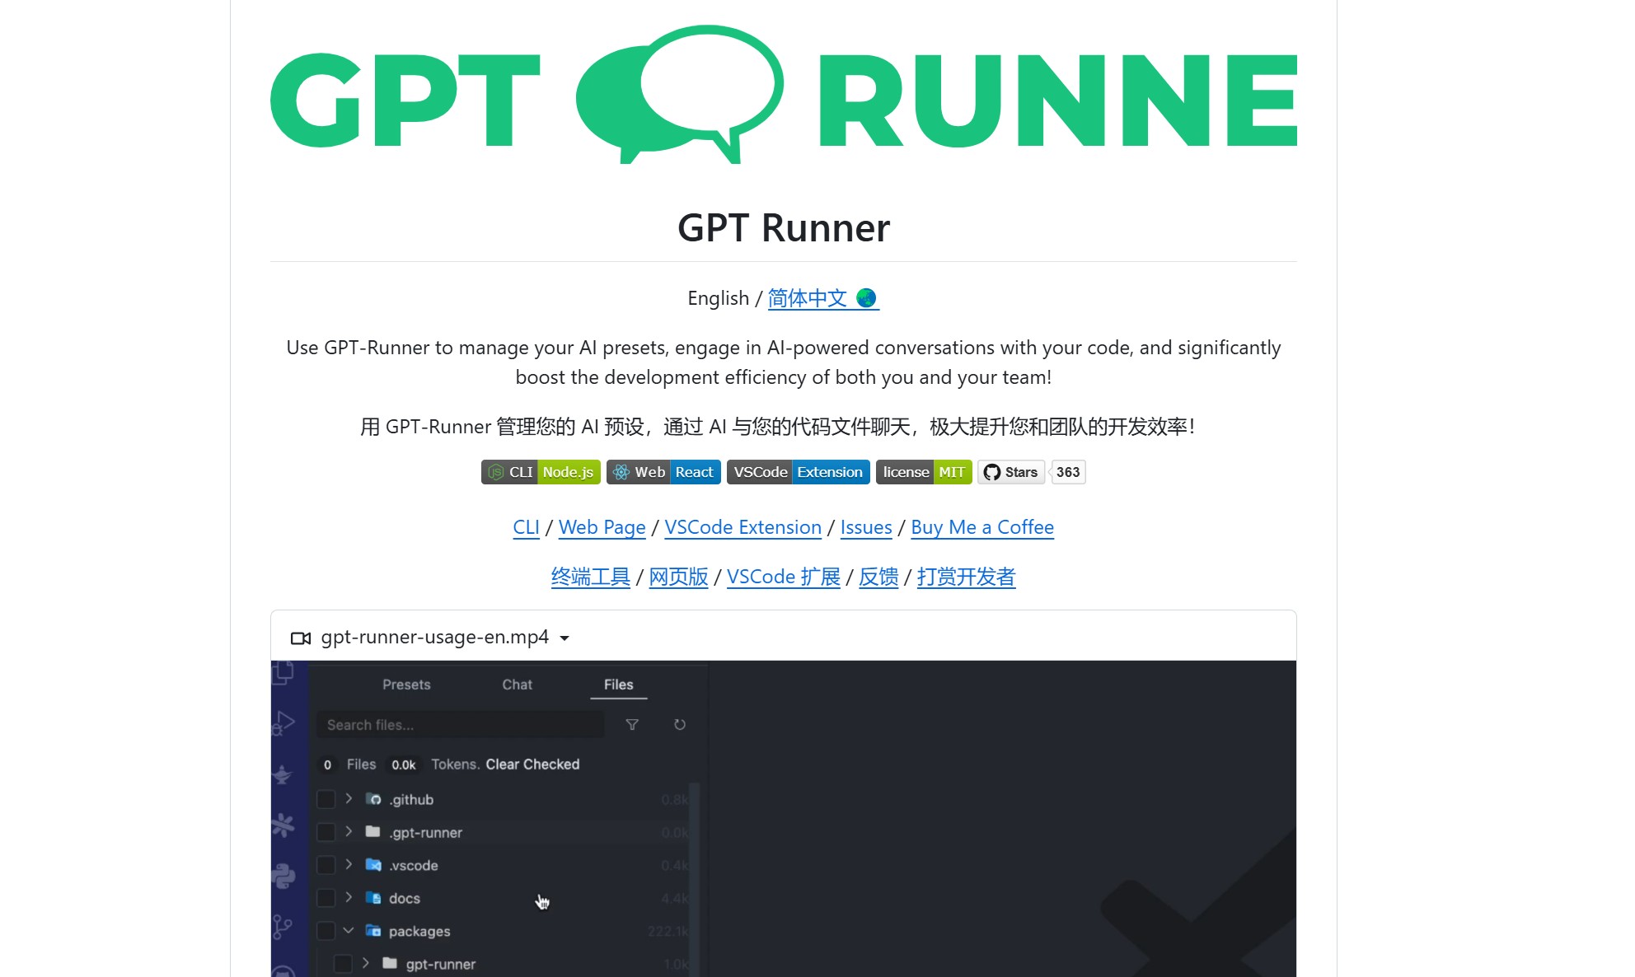Expand the .github folder tree item
The height and width of the screenshot is (977, 1635).
pyautogui.click(x=349, y=799)
